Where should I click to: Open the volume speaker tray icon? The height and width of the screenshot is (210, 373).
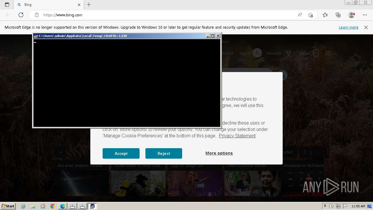coord(331,206)
